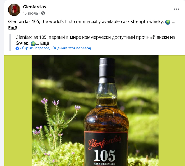Expand original post with Ещё
185x166 pixels.
coord(13,28)
